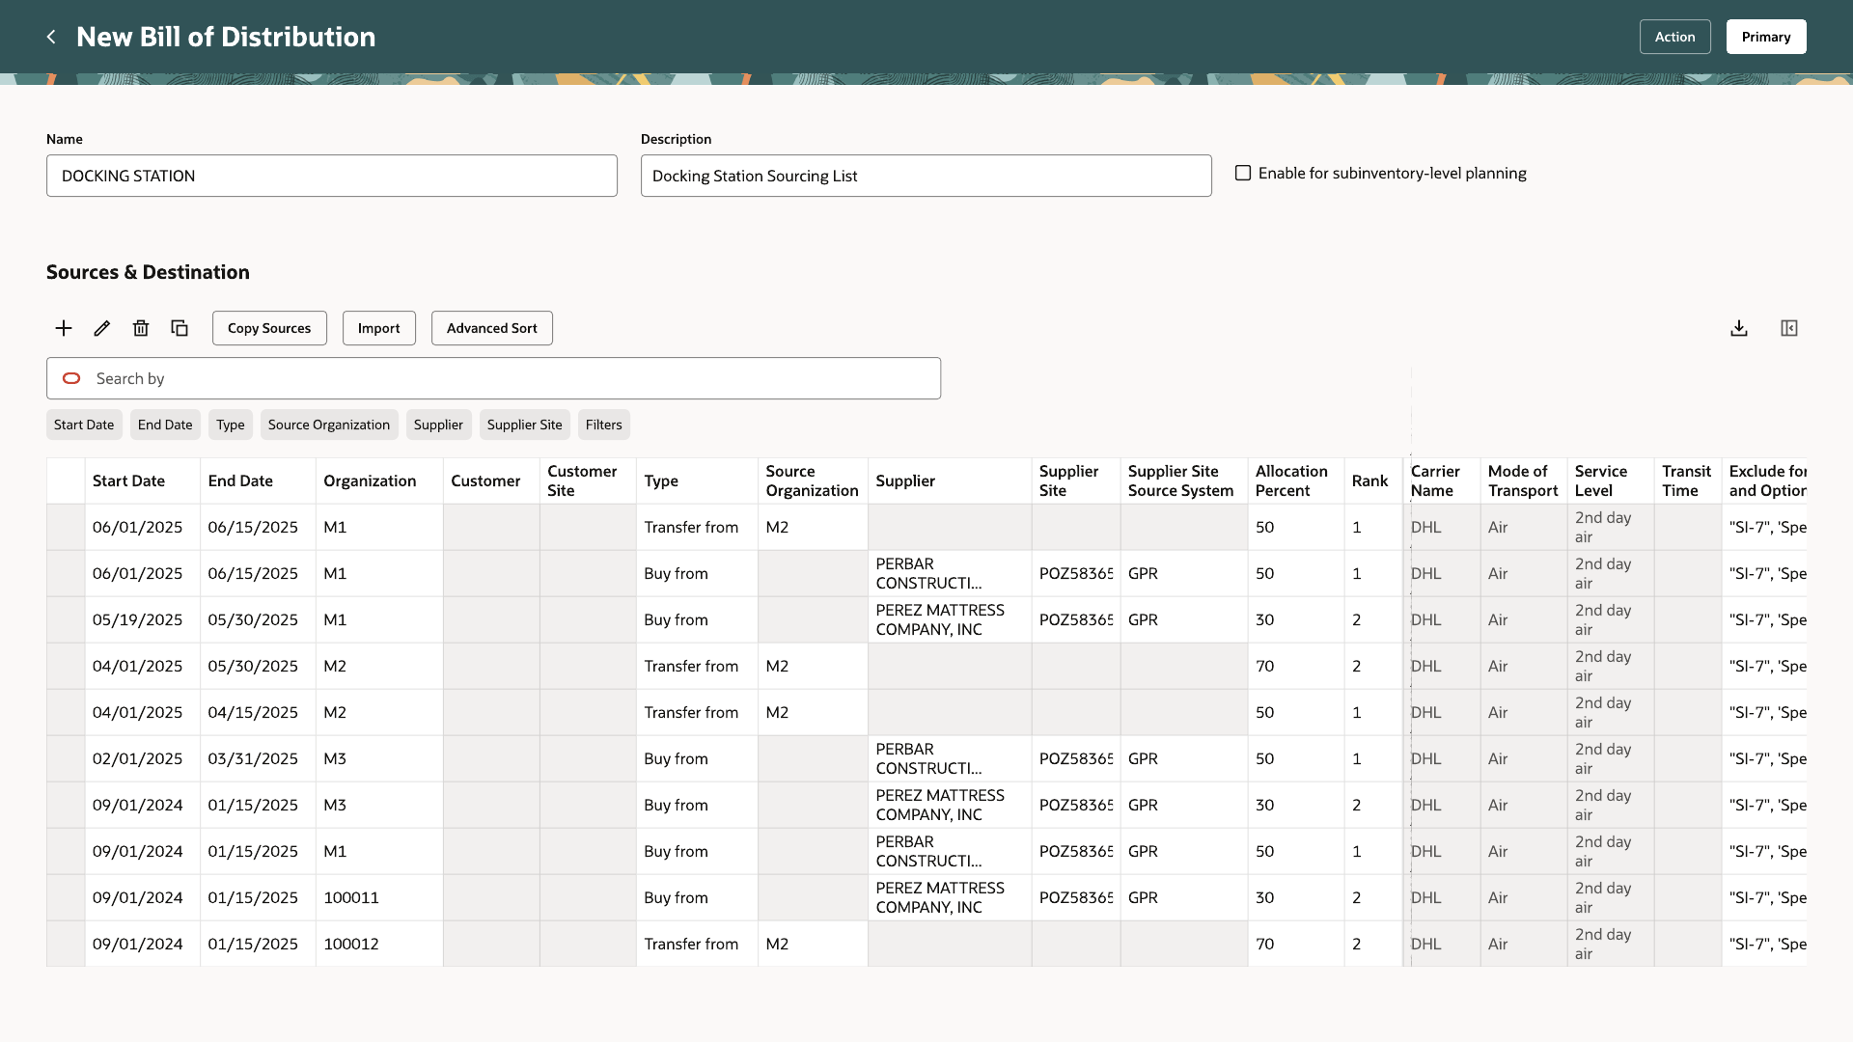Click the Primary button
The image size is (1853, 1042).
click(x=1766, y=37)
